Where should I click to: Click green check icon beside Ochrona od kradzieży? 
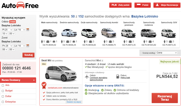[115, 90]
